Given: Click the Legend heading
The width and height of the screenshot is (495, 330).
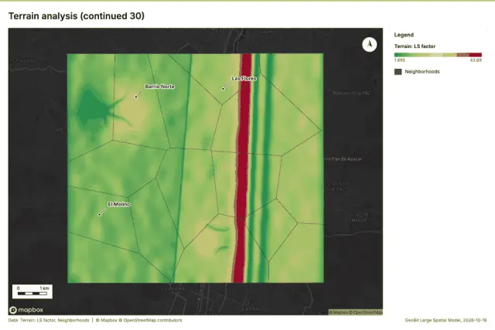Looking at the screenshot, I should [404, 35].
